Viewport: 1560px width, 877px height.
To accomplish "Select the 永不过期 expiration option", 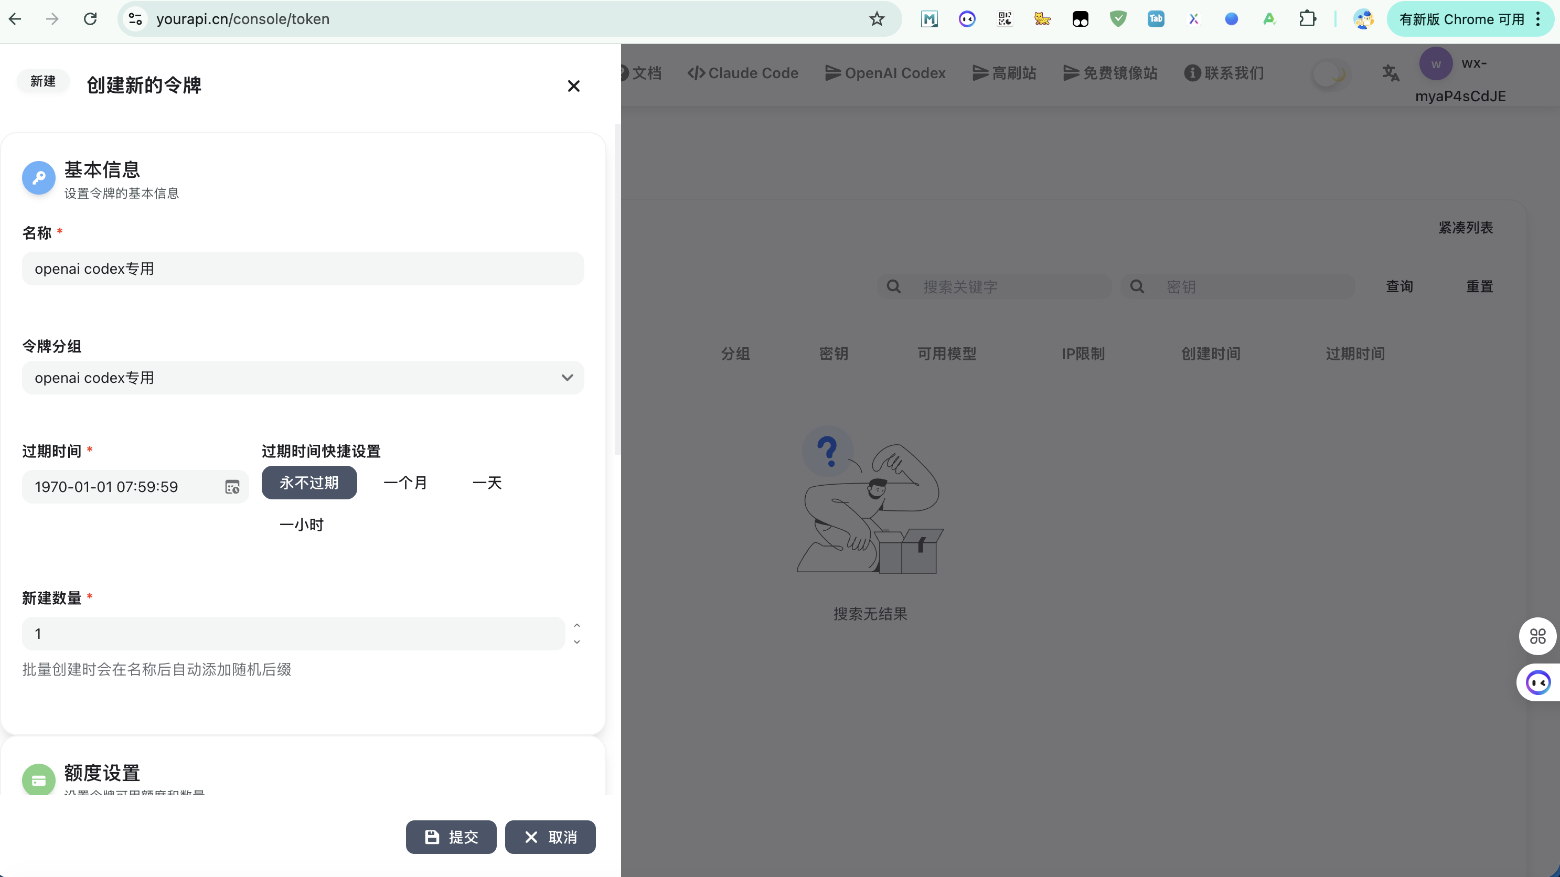I will (x=309, y=483).
